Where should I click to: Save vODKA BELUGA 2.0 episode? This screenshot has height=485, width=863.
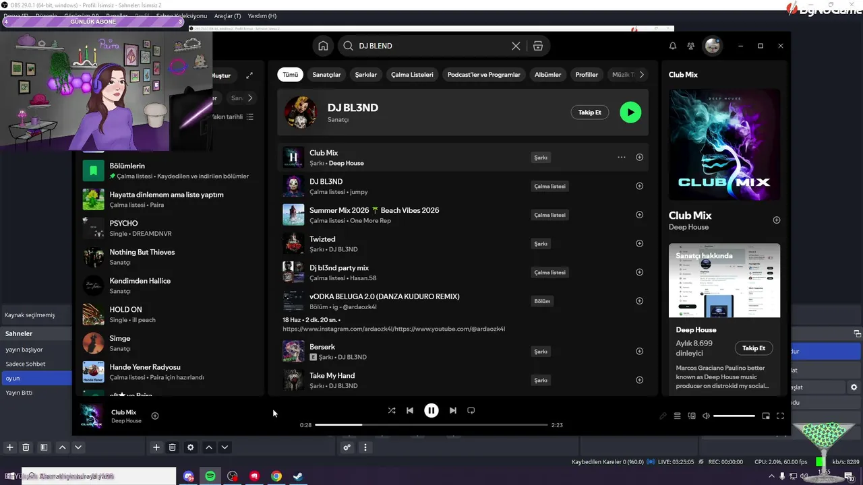coord(639,301)
